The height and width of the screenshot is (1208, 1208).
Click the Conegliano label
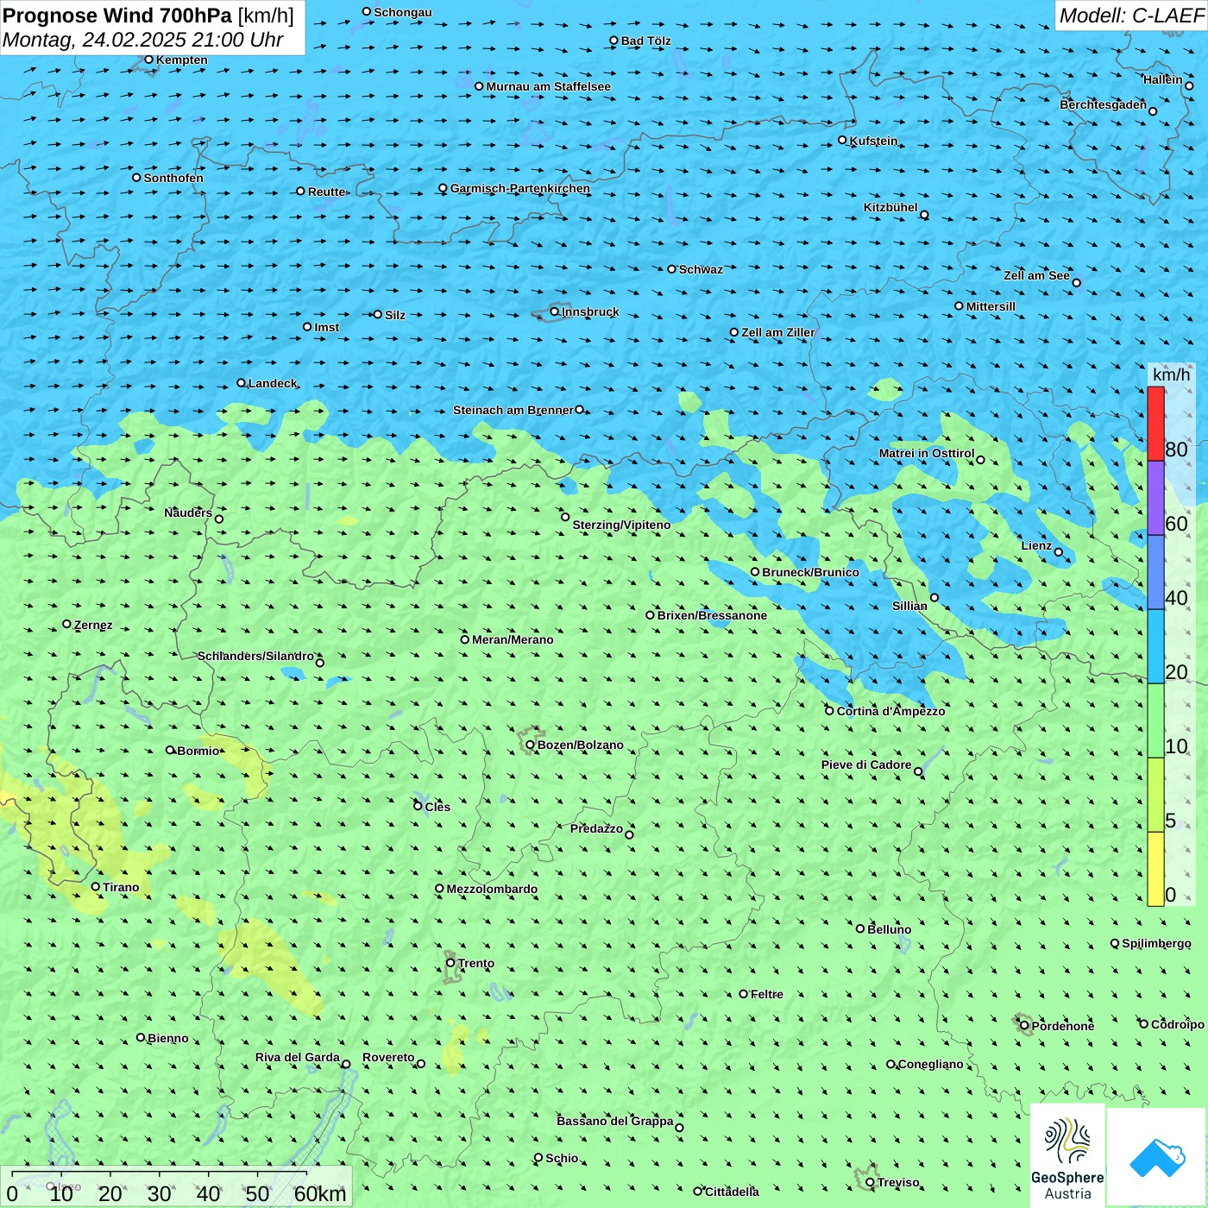pyautogui.click(x=931, y=1064)
